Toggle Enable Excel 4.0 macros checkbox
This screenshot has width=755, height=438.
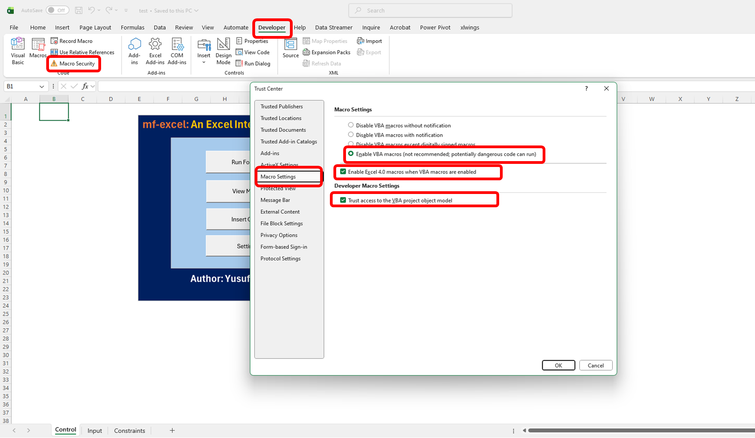[x=343, y=172]
